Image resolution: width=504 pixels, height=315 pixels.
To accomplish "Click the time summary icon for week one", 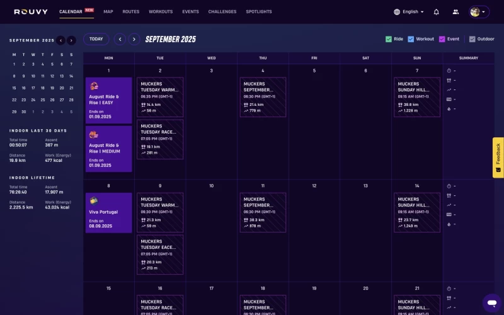I will pyautogui.click(x=449, y=71).
